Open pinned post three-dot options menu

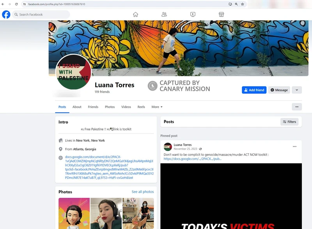(x=294, y=146)
